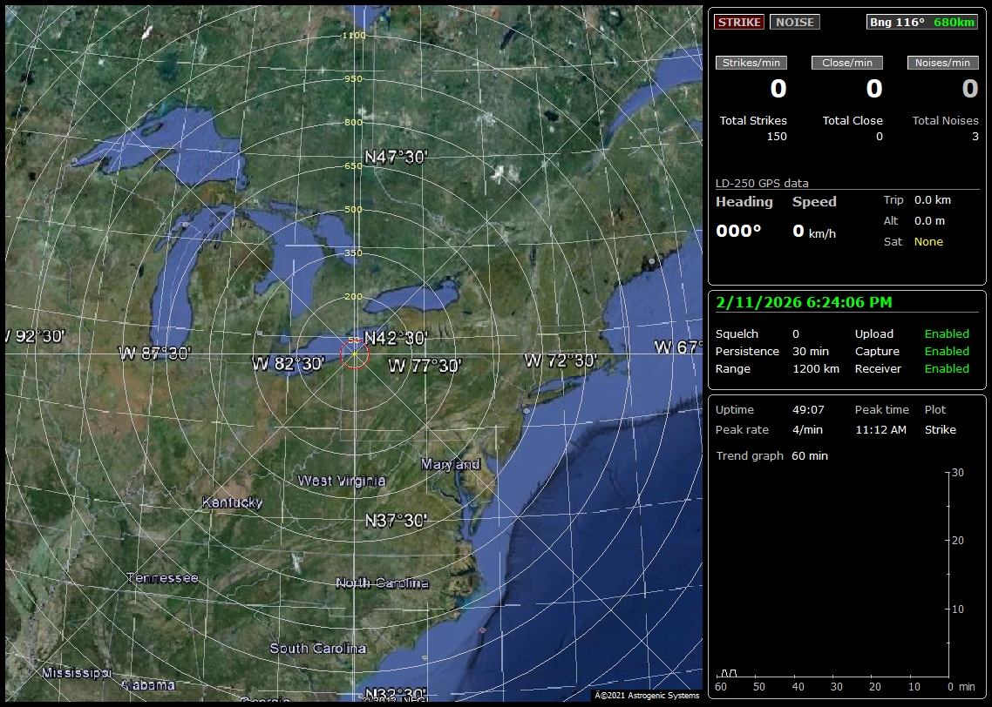The width and height of the screenshot is (992, 707).
Task: Switch the Plot mode from Strike
Action: 940,430
